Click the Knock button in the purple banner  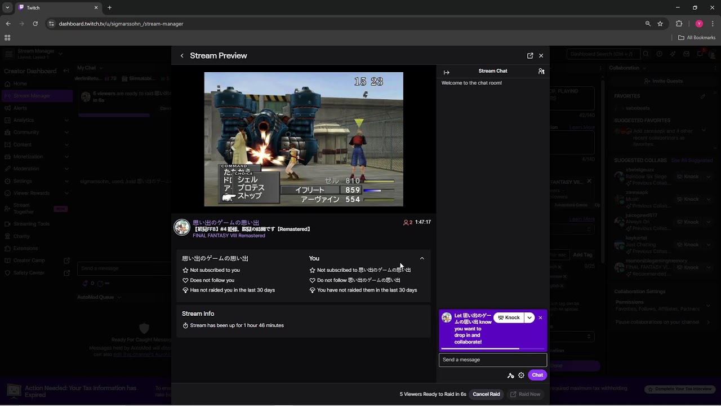click(509, 318)
